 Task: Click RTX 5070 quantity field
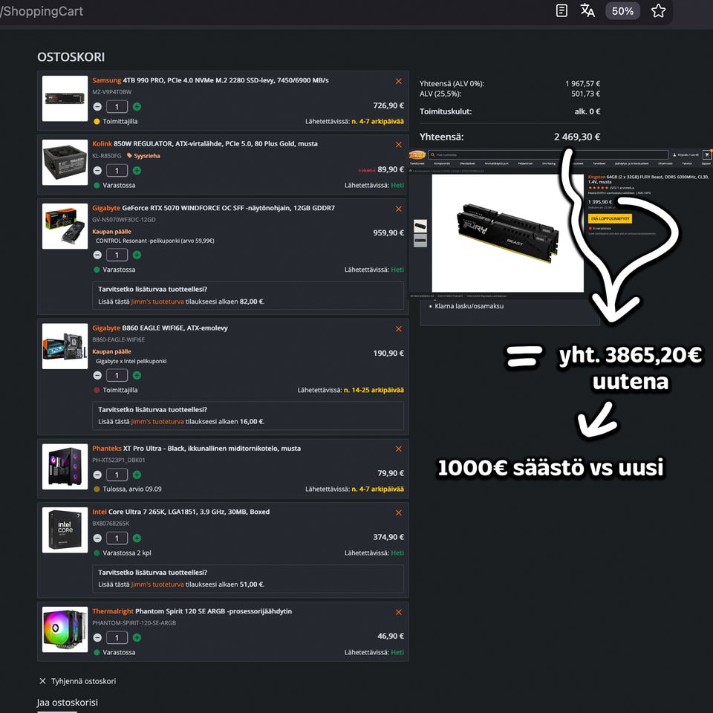click(117, 255)
